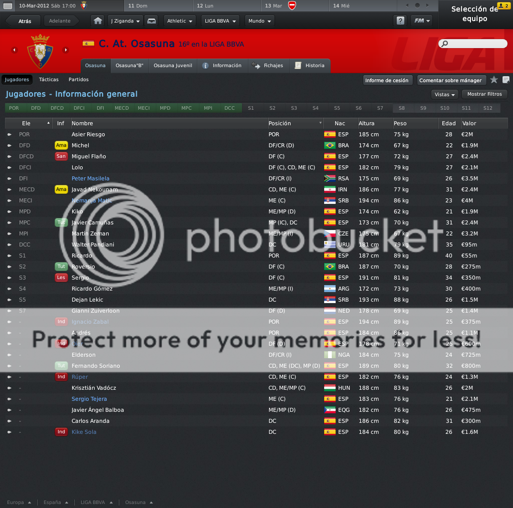Viewport: 513px width, 508px height.
Task: Toggle the S1 substitute slot filter
Action: (251, 108)
